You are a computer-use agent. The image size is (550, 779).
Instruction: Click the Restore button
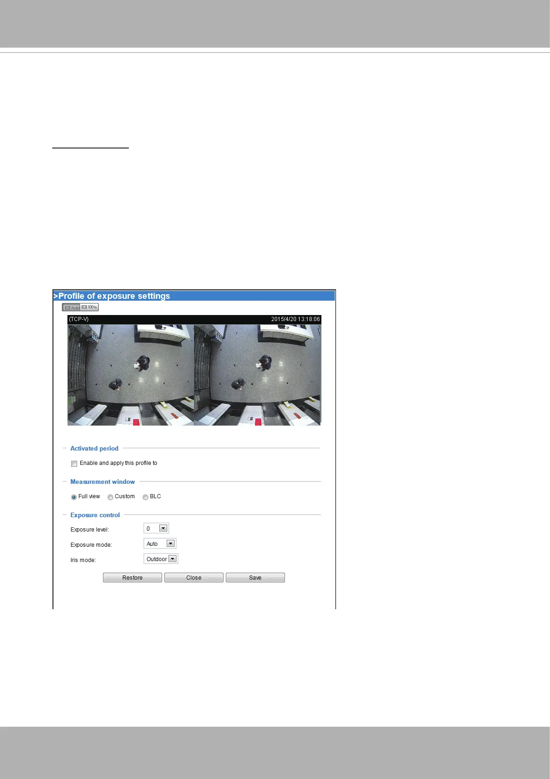tap(133, 578)
